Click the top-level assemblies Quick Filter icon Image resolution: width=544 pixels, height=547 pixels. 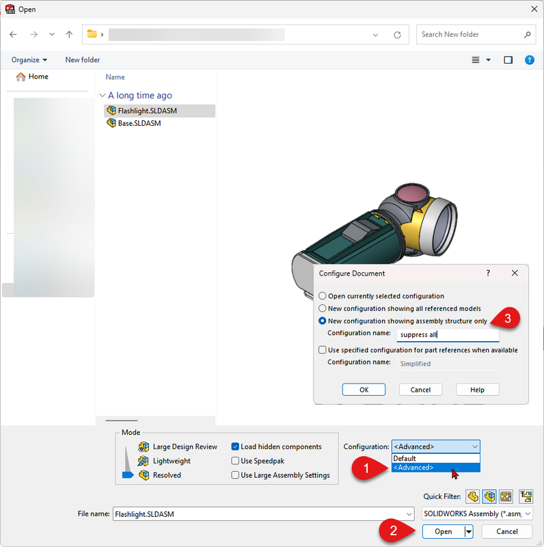(526, 496)
